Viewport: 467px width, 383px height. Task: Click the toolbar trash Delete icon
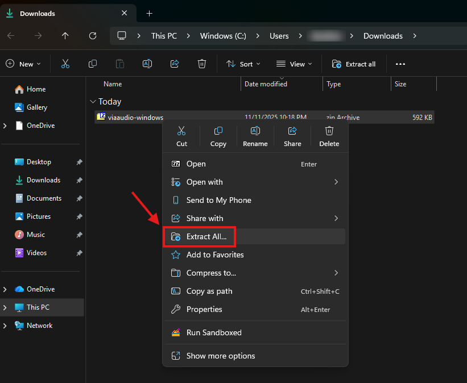tap(201, 64)
